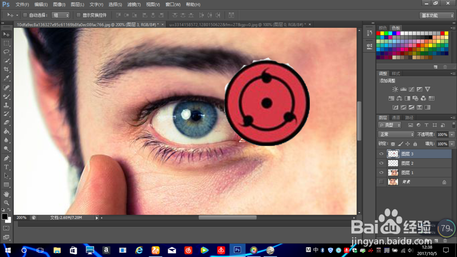Select the Zoom tool in toolbar
Screen dimensions: 457x257
6,203
